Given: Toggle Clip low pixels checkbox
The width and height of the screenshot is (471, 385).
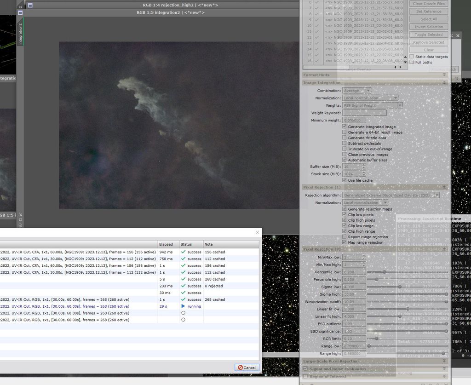Looking at the screenshot, I should pyautogui.click(x=344, y=214).
